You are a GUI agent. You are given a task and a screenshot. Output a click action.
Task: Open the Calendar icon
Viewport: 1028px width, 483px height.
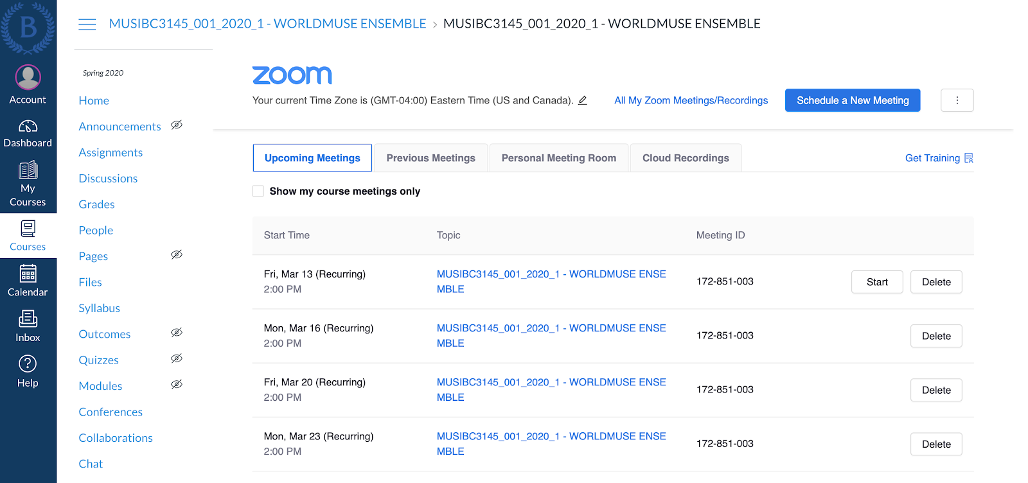click(28, 274)
